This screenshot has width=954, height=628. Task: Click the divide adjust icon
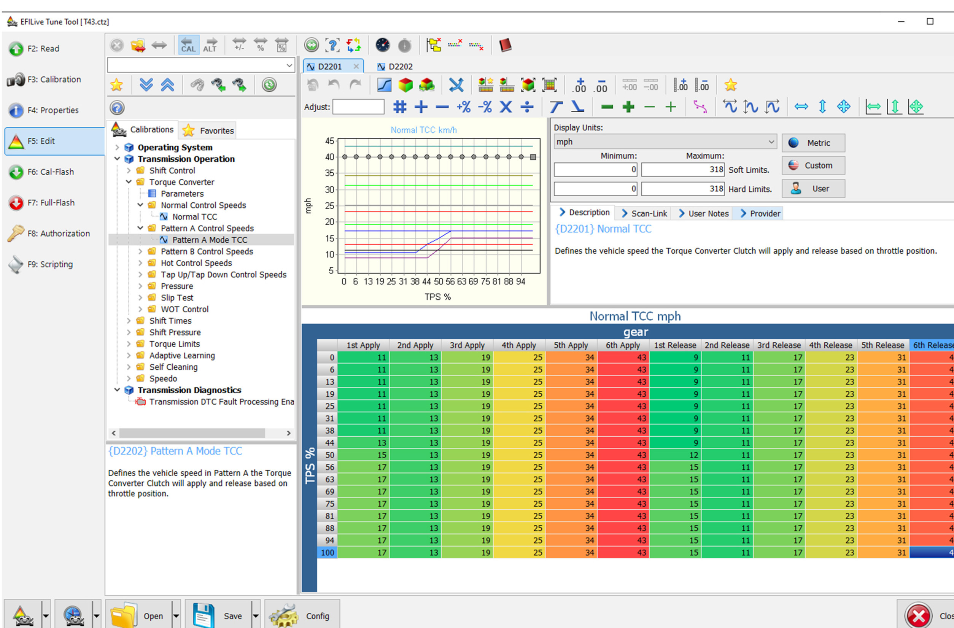(x=527, y=107)
